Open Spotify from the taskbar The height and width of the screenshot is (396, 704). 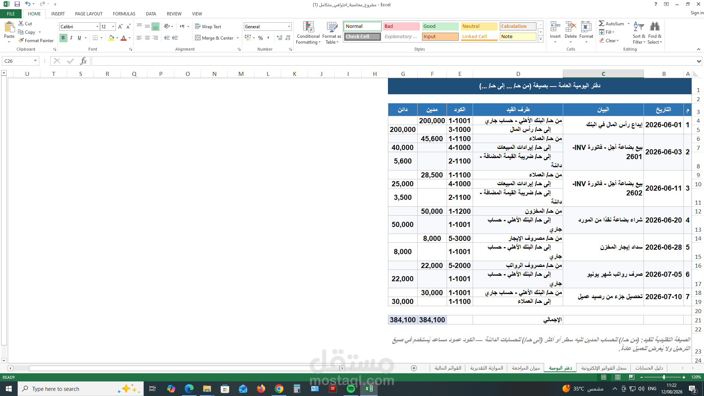click(x=351, y=389)
